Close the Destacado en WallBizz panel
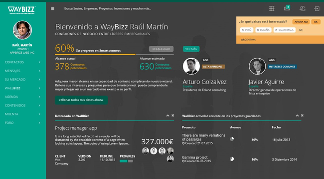The height and width of the screenshot is (179, 324). (173, 115)
